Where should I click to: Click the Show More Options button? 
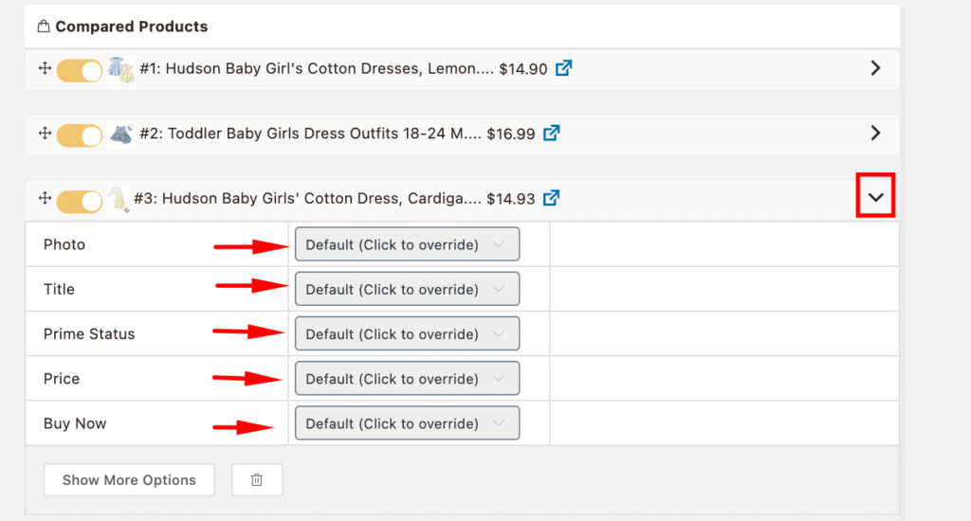point(129,479)
